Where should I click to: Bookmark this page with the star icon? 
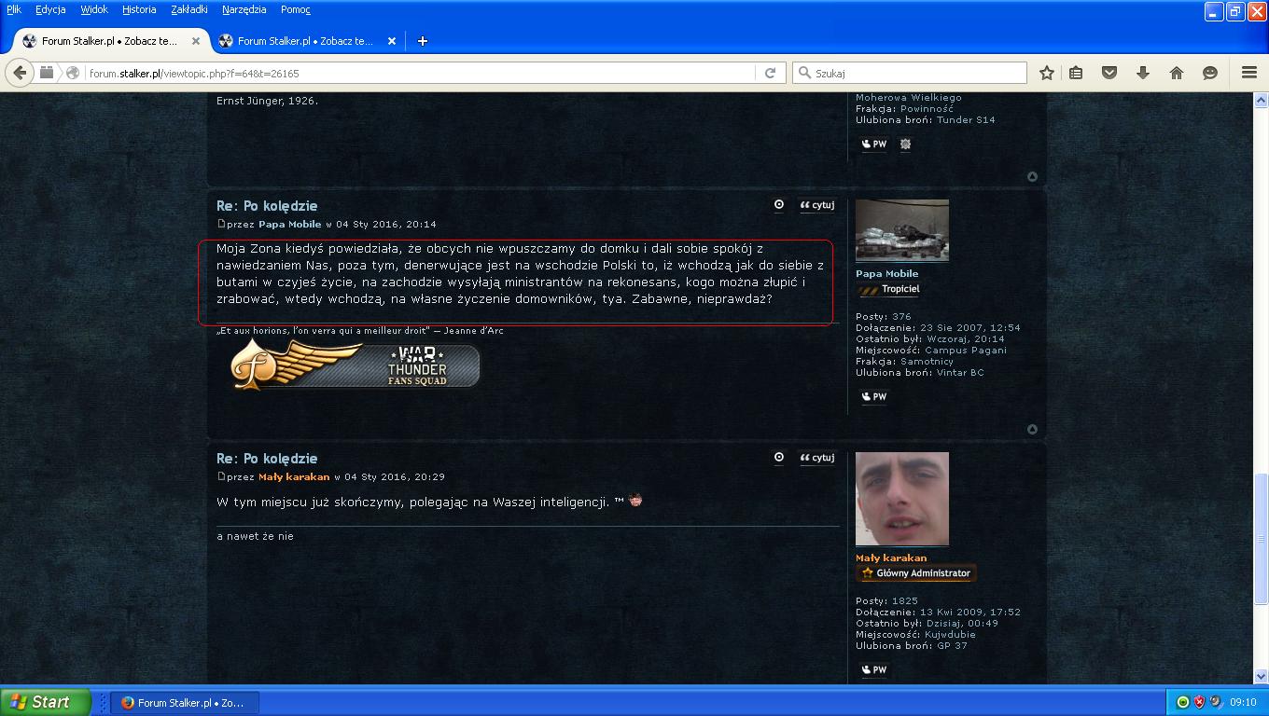click(1047, 73)
